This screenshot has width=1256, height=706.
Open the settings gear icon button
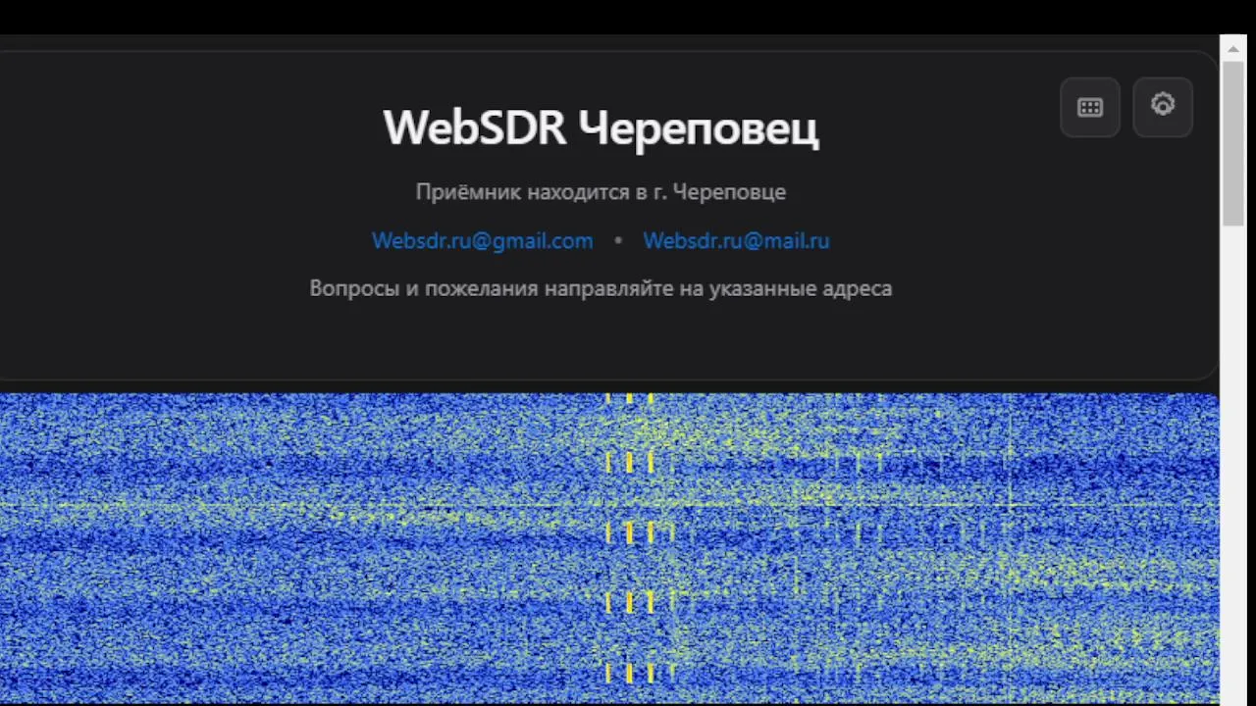coord(1163,107)
